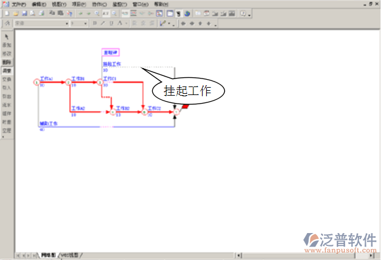The width and height of the screenshot is (383, 260).
Task: Open the 文件 (File) menu
Action: 19,4
